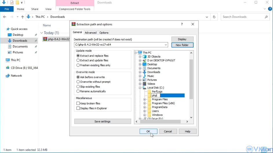Image resolution: width=273 pixels, height=153 pixels.
Task: Collapse the Today (1) group in Explorer
Action: tap(41, 33)
